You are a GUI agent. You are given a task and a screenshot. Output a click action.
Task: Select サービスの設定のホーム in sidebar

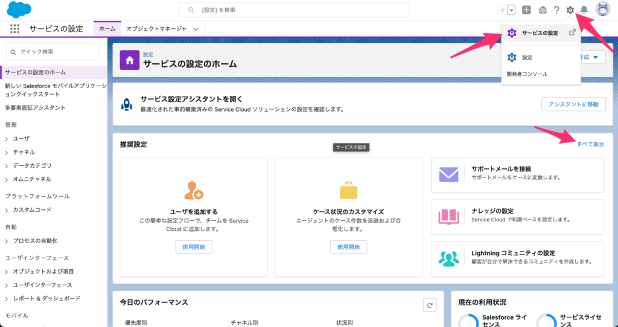pyautogui.click(x=54, y=72)
